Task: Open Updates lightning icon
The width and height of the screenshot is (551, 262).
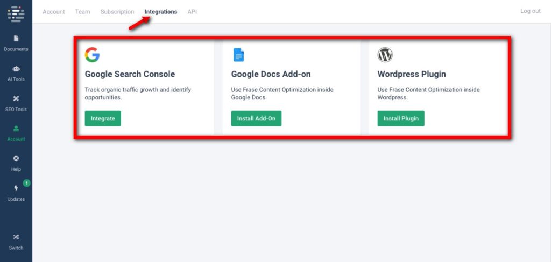Action: [x=16, y=188]
